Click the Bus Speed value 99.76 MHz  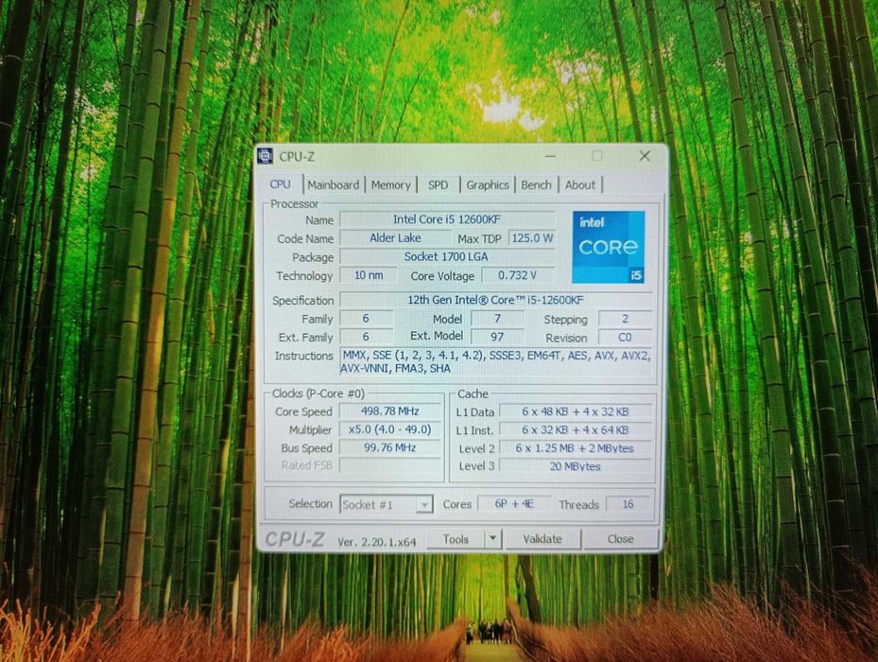coord(390,448)
